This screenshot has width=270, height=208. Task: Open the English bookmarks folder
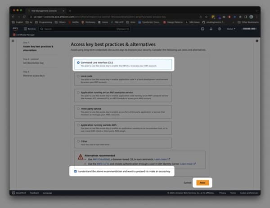(17, 22)
